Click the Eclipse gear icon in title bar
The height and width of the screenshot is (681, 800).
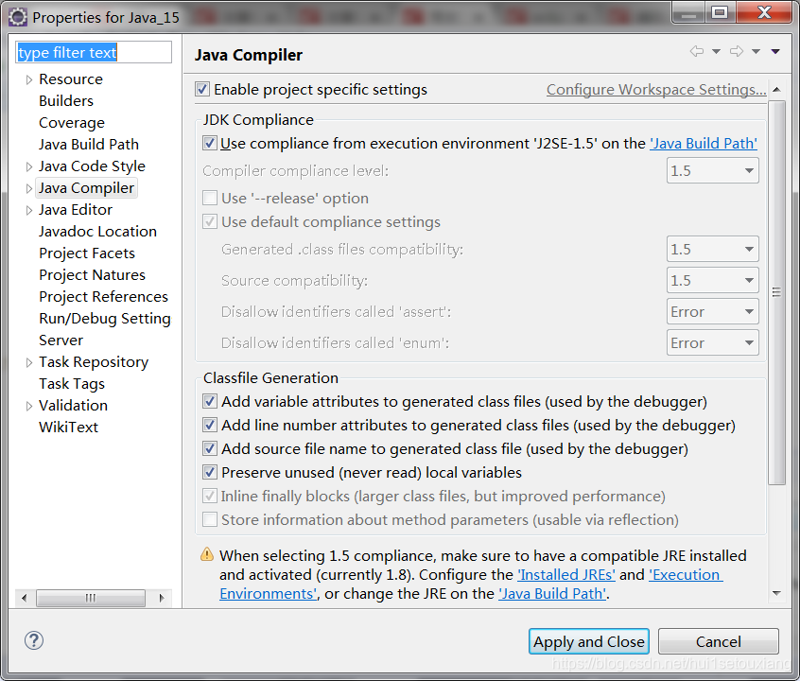(17, 17)
